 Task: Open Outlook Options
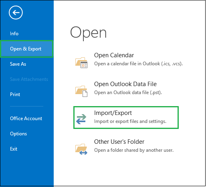click(18, 134)
